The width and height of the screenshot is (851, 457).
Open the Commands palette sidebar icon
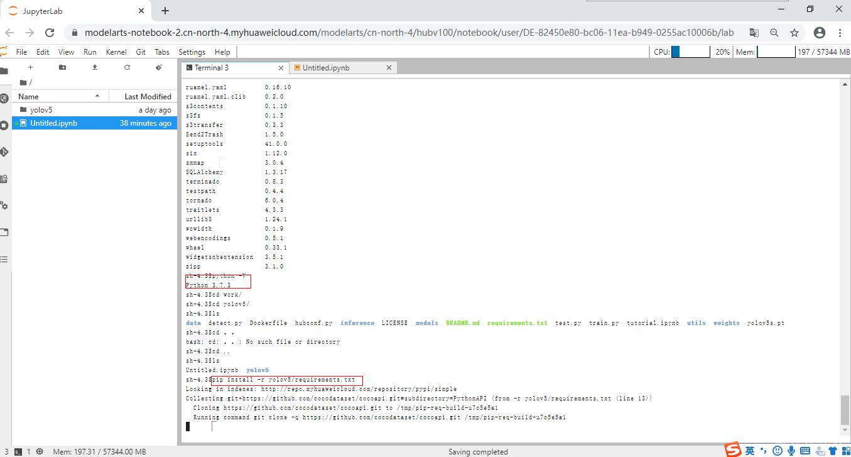tap(3, 179)
